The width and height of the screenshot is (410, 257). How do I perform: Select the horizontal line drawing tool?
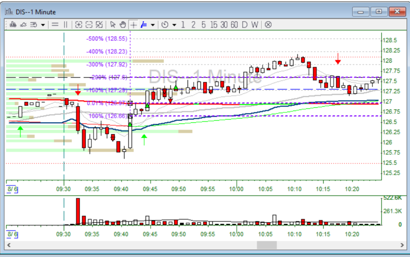click(x=55, y=25)
